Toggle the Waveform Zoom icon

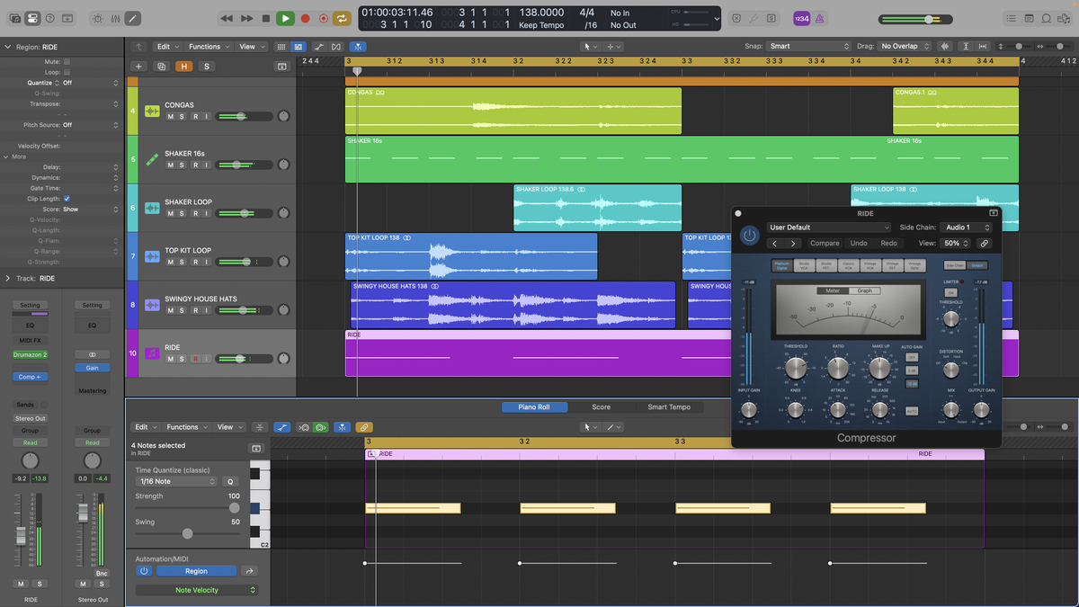click(945, 46)
